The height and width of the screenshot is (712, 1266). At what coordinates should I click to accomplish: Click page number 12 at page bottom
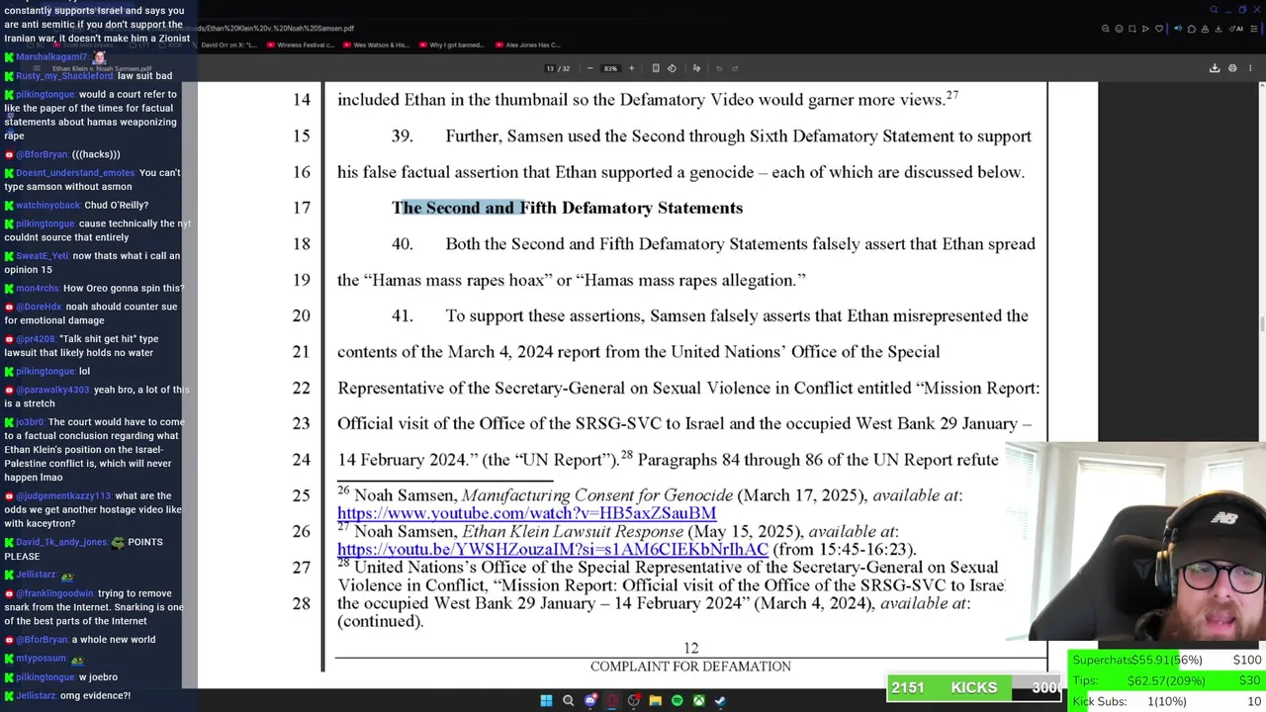point(690,649)
